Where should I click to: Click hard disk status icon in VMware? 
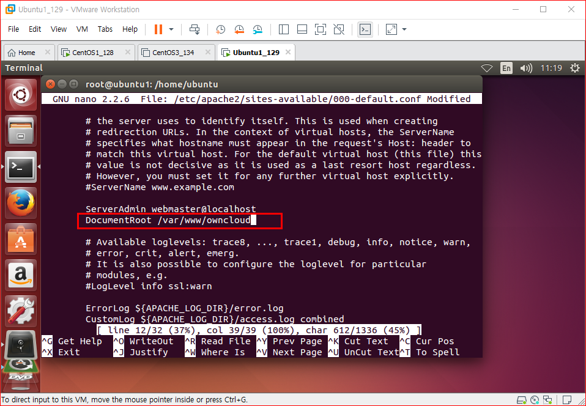pos(521,399)
